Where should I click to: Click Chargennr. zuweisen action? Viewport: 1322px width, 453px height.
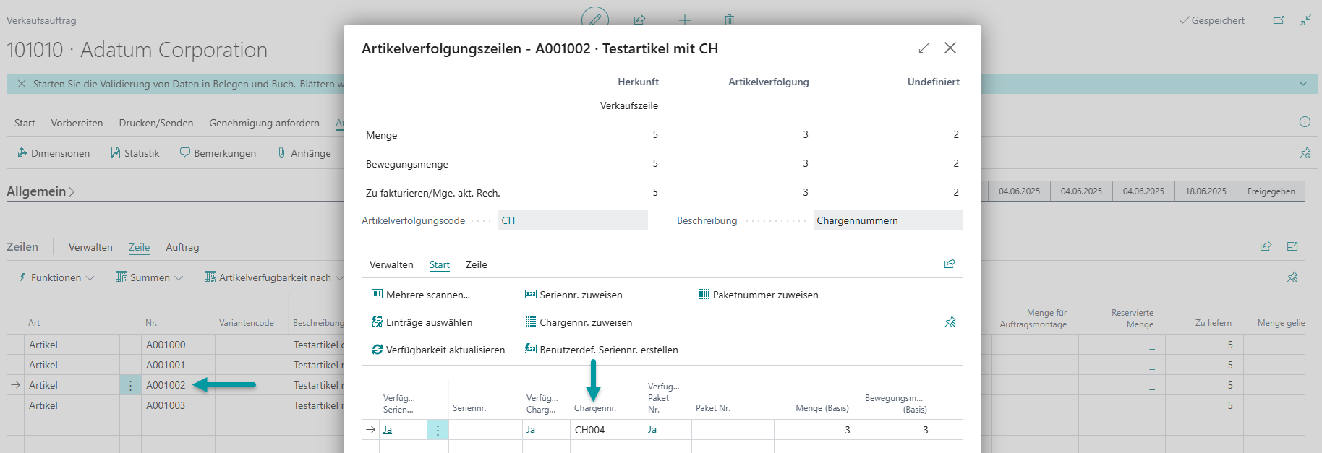click(579, 322)
